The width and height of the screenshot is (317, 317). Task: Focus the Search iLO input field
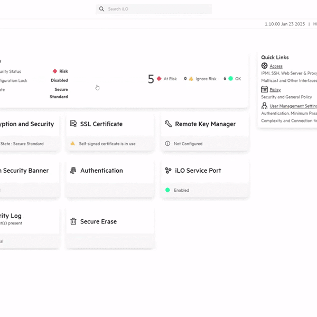click(x=156, y=9)
